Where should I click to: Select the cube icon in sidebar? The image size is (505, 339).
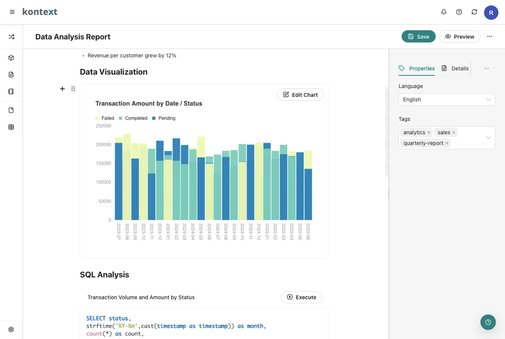11,58
